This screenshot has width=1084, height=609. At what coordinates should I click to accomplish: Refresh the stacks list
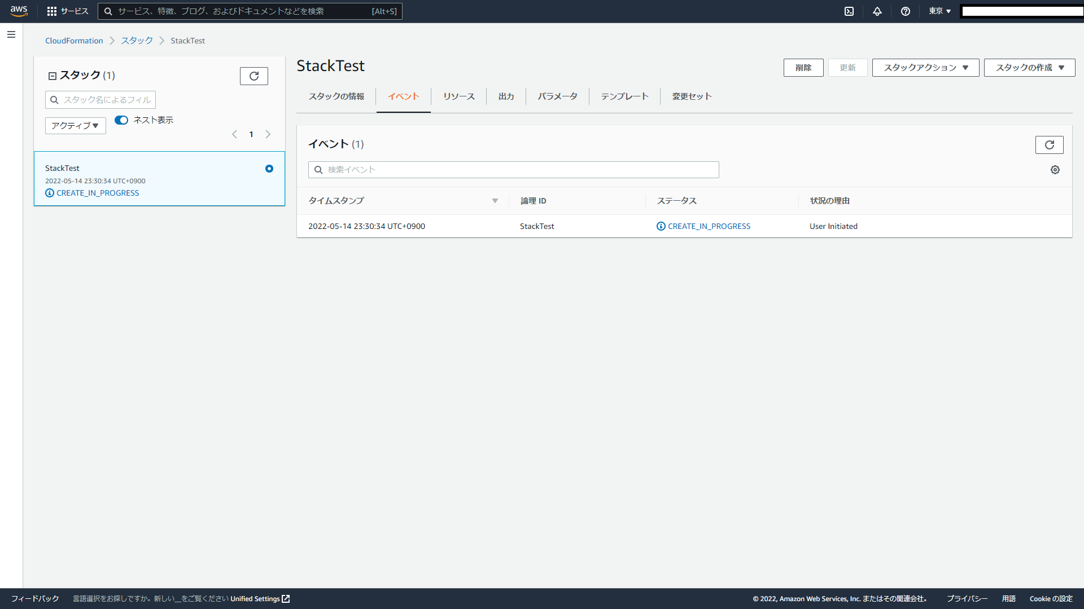click(x=254, y=76)
